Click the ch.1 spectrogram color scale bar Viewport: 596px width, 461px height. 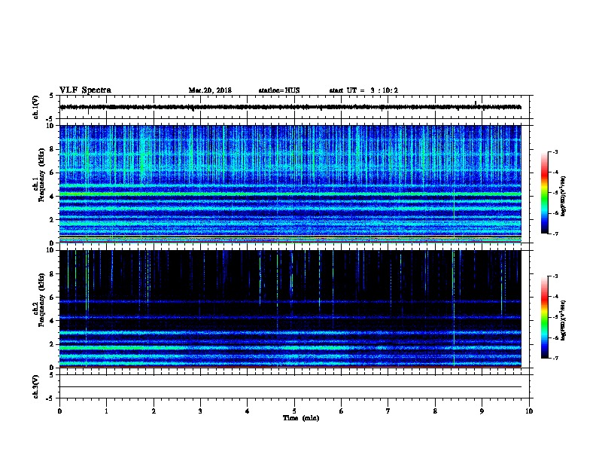pyautogui.click(x=544, y=193)
